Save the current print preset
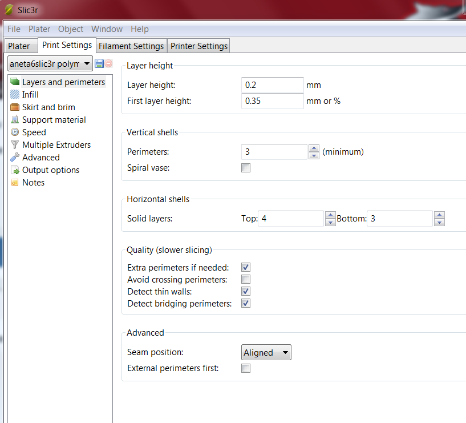The image size is (466, 423). pos(99,63)
